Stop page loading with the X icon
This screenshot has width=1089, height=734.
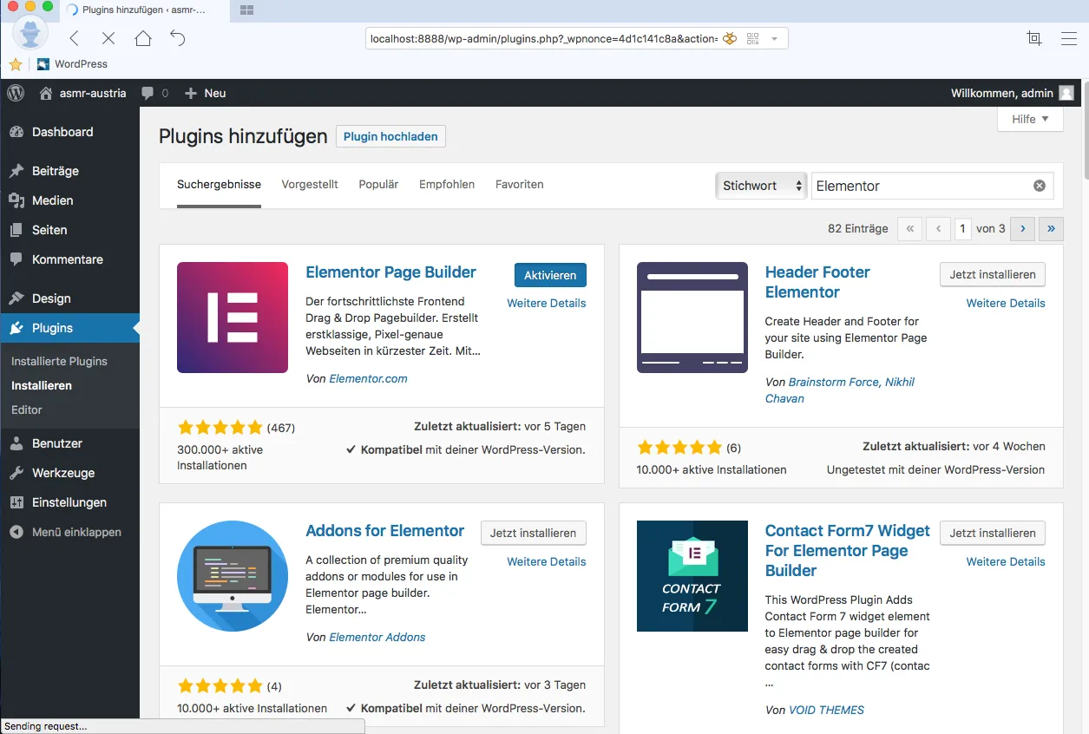click(x=108, y=38)
